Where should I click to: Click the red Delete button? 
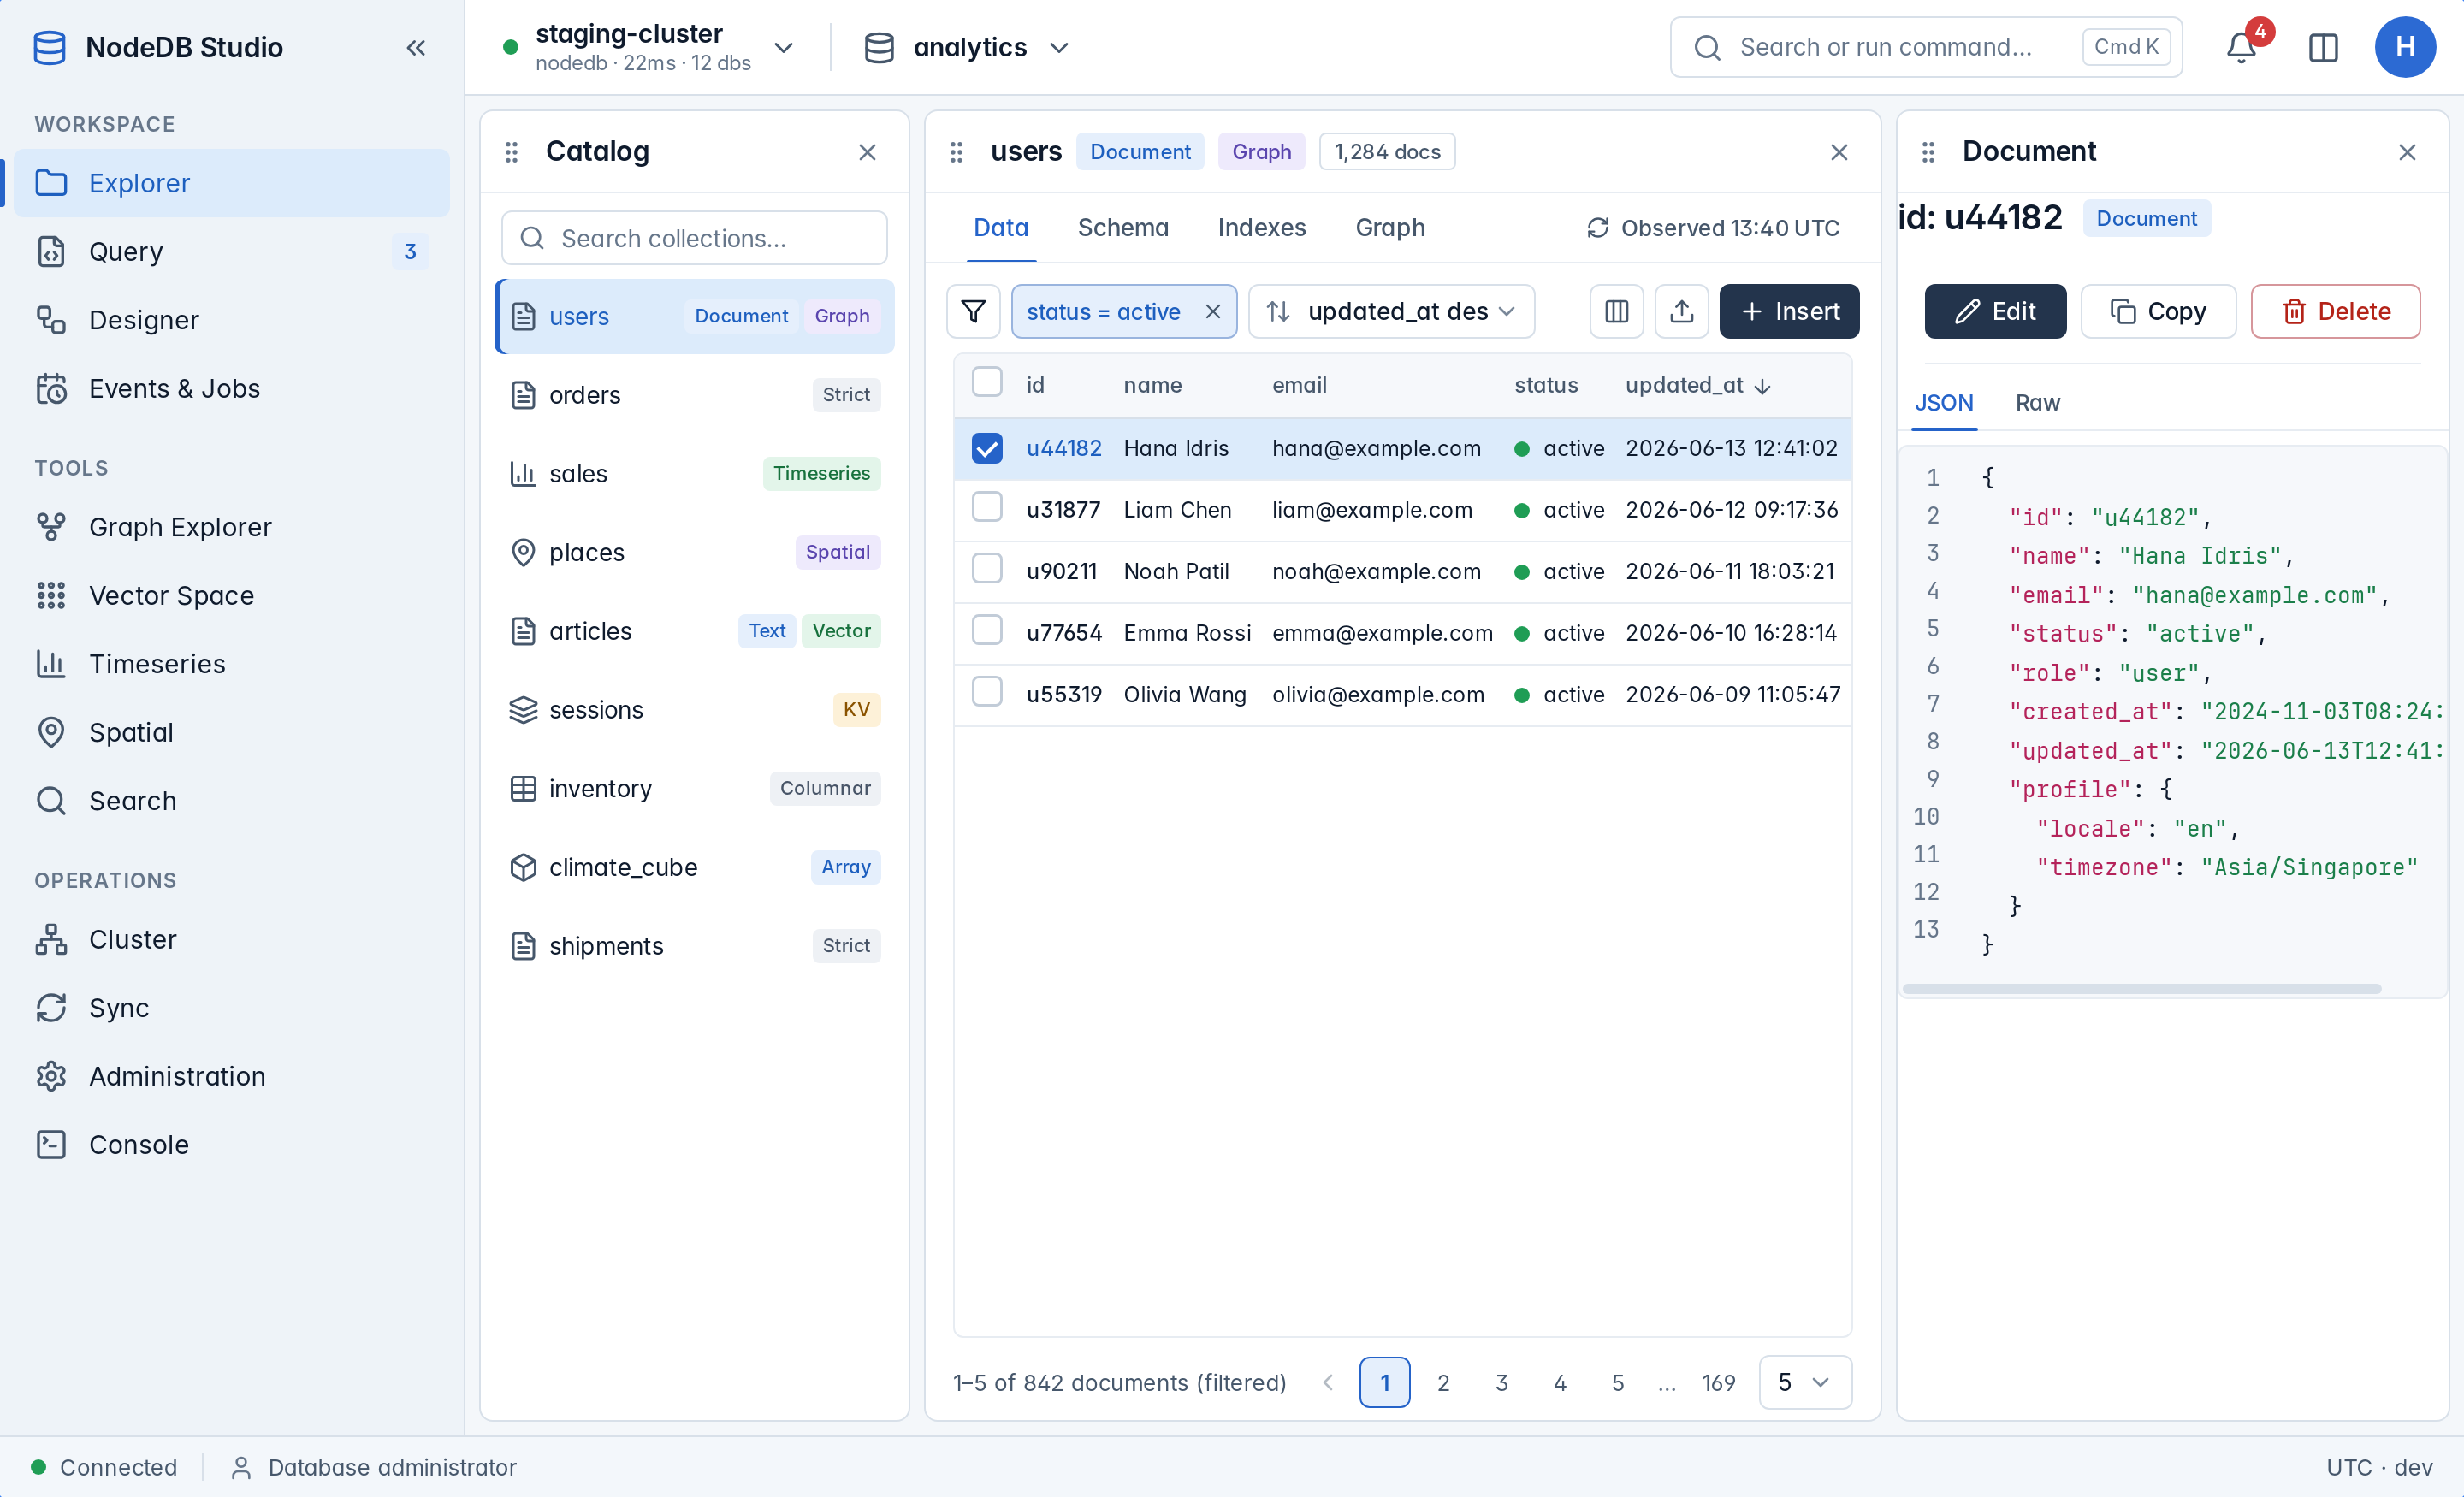pos(2335,311)
